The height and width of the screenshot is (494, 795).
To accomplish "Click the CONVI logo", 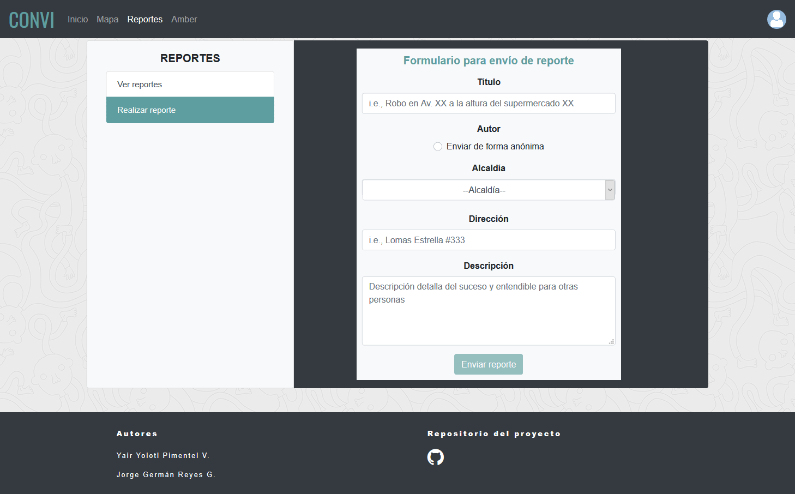I will point(32,19).
